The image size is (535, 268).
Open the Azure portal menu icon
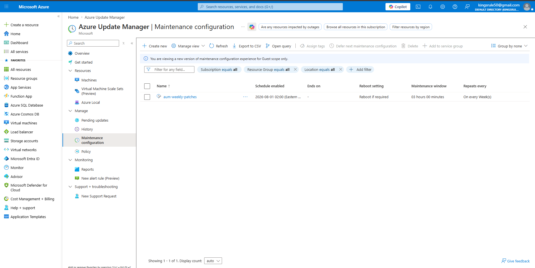6,7
